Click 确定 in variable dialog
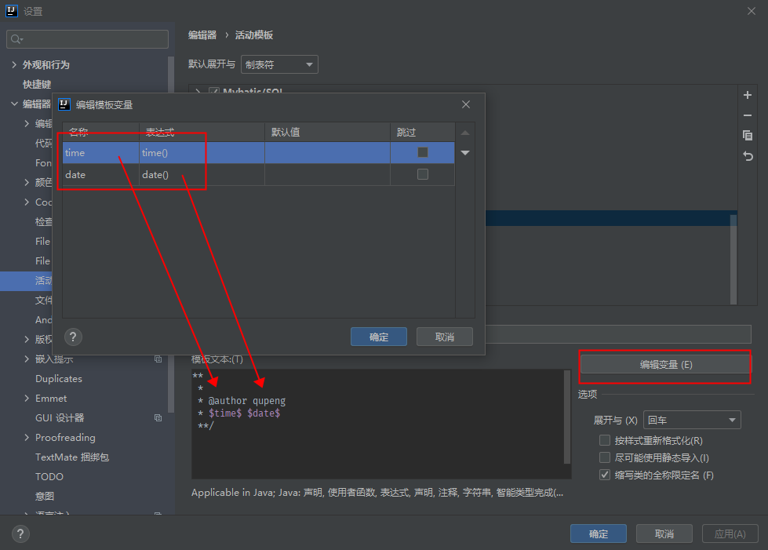768x550 pixels. 379,337
